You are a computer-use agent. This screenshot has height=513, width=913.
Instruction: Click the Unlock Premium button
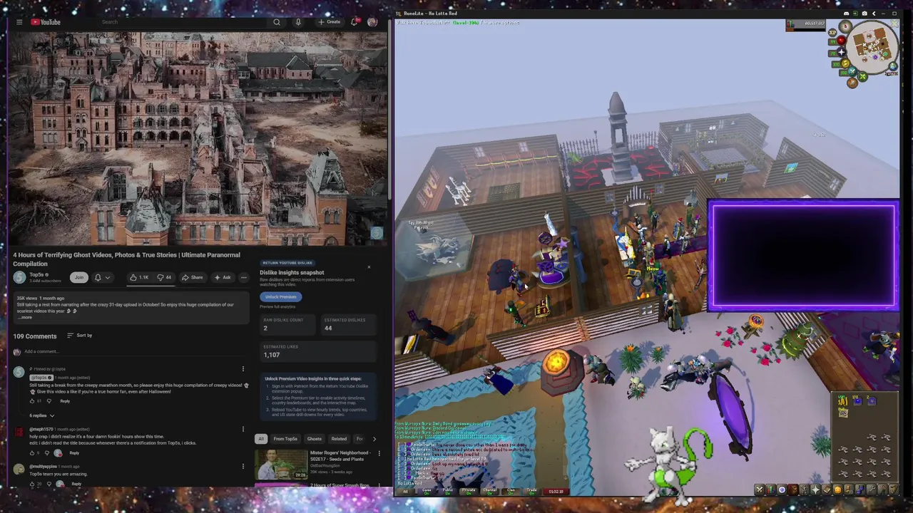click(281, 297)
